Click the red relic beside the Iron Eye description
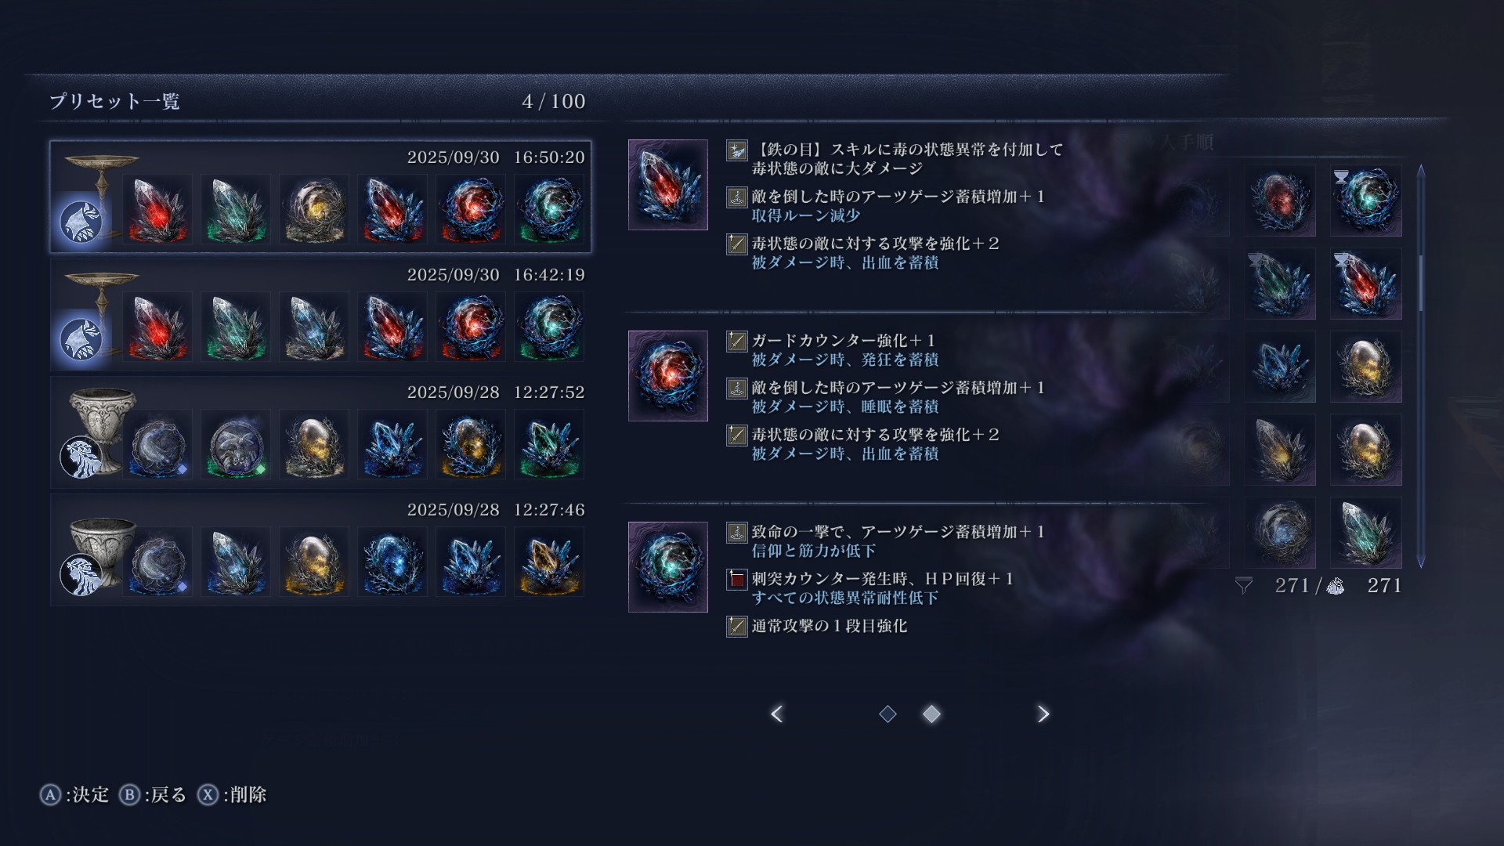 [668, 185]
